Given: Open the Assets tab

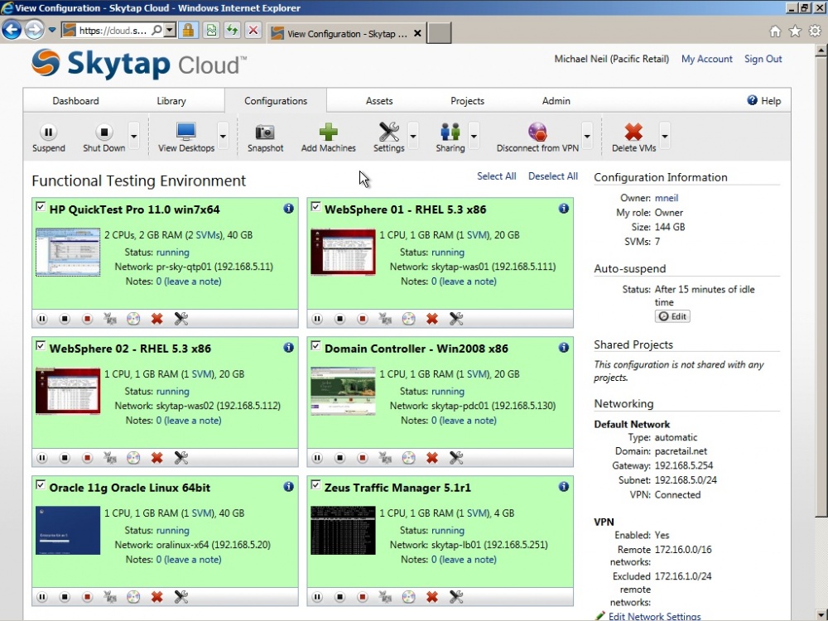Looking at the screenshot, I should [379, 100].
